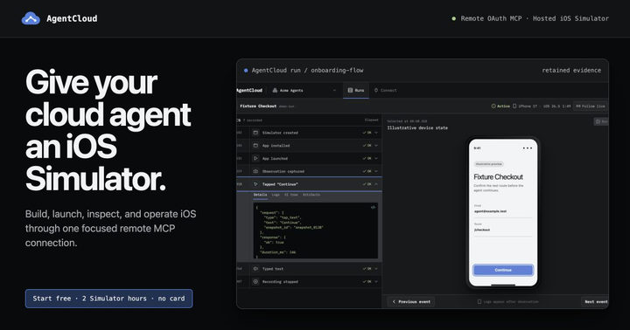Click the Observation captured event label
The width and height of the screenshot is (630, 330).
[x=283, y=171]
